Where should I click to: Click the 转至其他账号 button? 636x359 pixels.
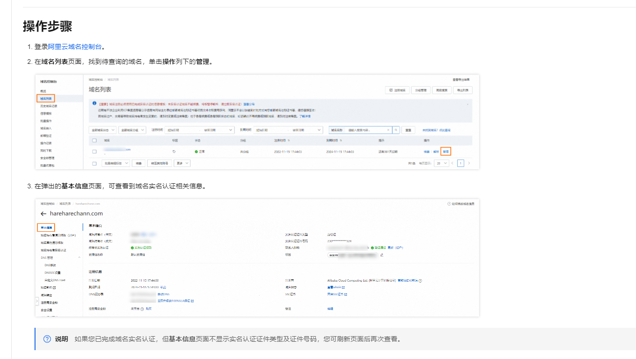tap(159, 164)
